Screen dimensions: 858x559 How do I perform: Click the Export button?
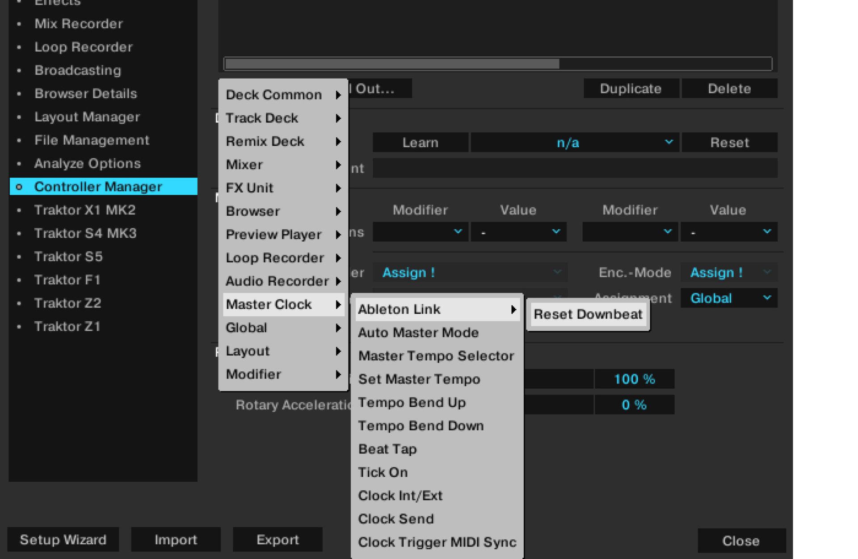pyautogui.click(x=278, y=539)
